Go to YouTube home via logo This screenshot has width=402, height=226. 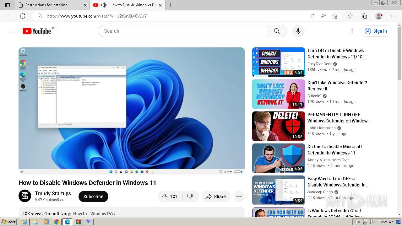click(x=37, y=31)
